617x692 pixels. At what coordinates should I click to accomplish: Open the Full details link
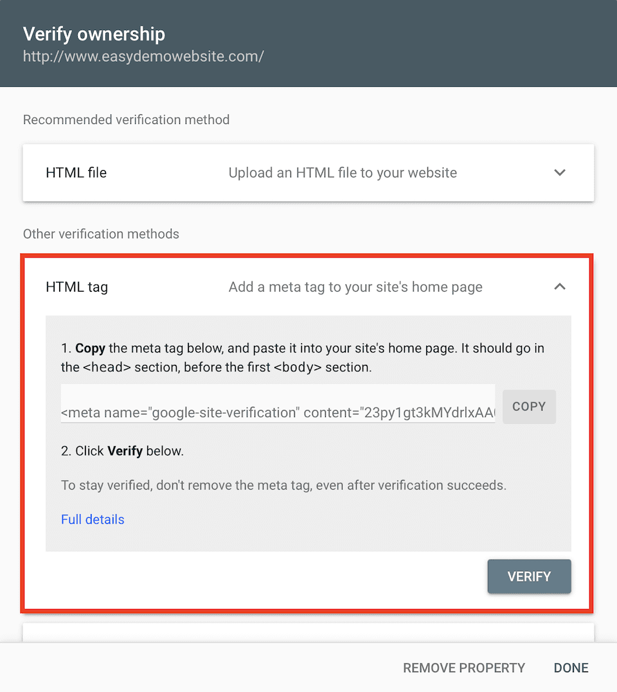coord(93,519)
